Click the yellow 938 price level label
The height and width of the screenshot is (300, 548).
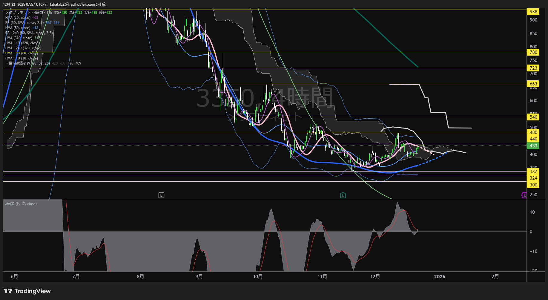tap(533, 12)
